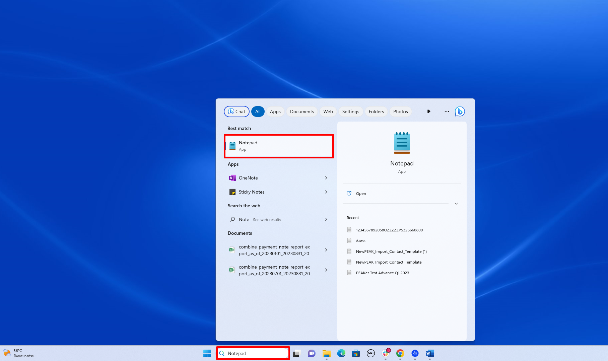Screen dimensions: 608x361
Task: Switch to the Chat tab
Action: [237, 112]
